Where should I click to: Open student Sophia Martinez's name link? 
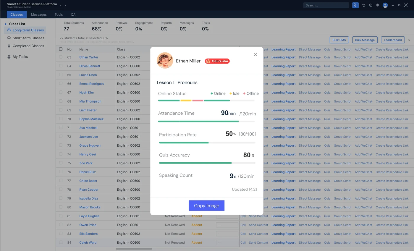coord(91,119)
